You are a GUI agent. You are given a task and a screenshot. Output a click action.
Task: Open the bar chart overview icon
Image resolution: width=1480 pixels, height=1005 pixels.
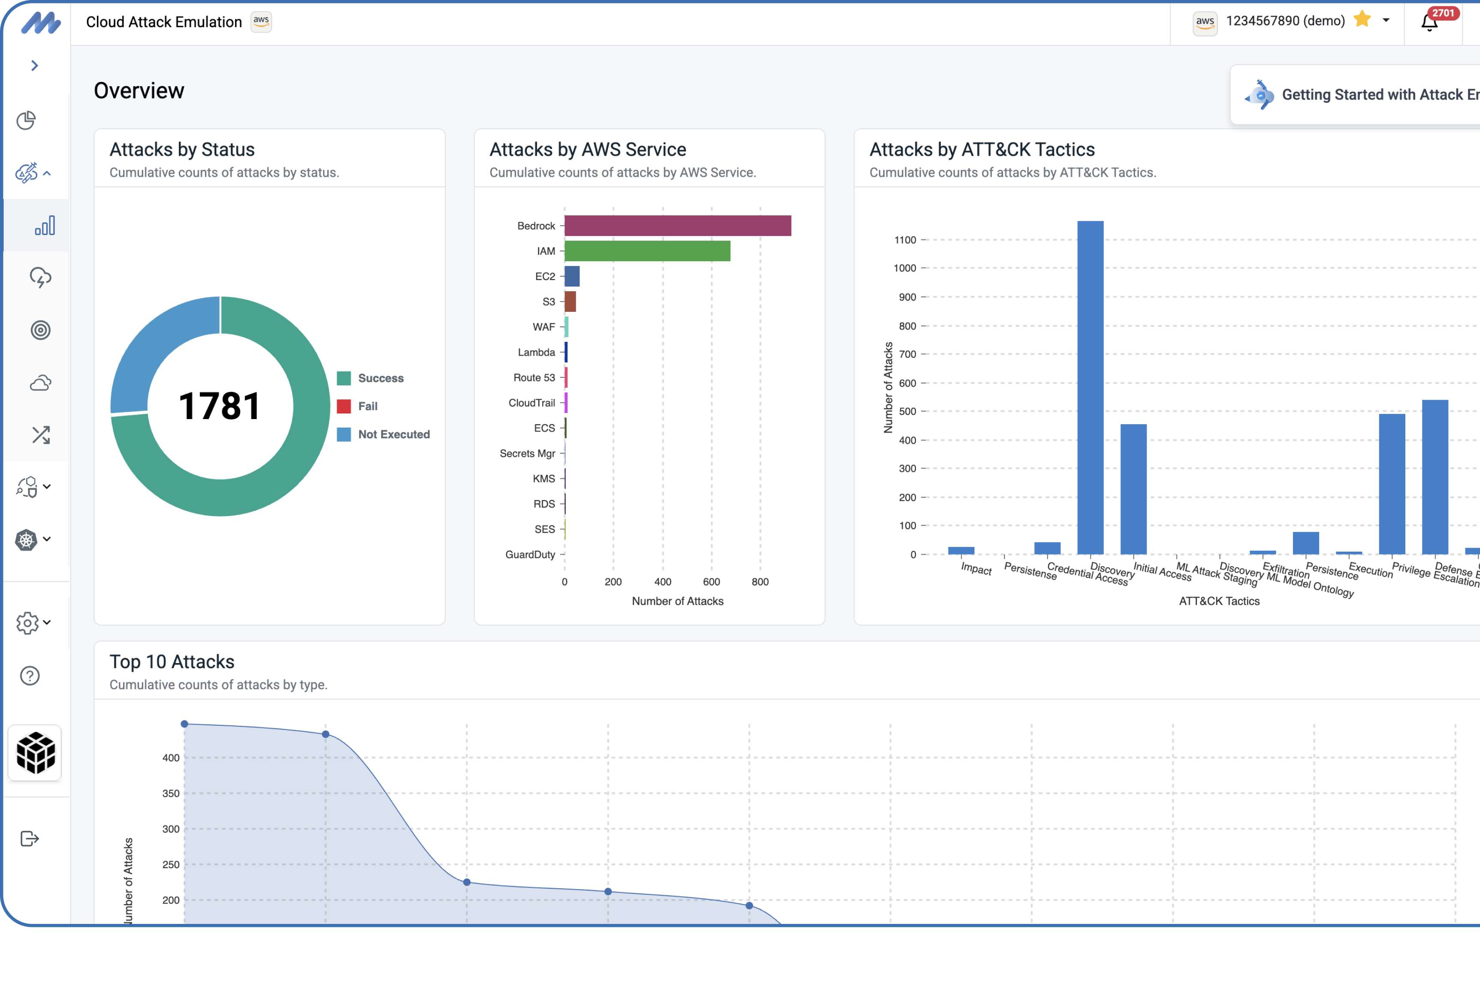[x=45, y=226]
